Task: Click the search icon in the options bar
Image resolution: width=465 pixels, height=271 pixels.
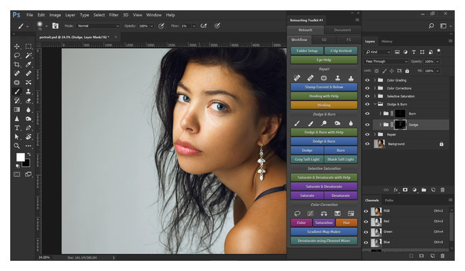Action: click(x=431, y=26)
